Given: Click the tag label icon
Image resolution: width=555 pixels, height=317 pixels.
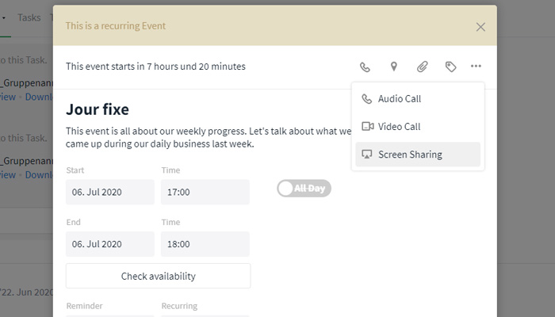Looking at the screenshot, I should click(450, 67).
